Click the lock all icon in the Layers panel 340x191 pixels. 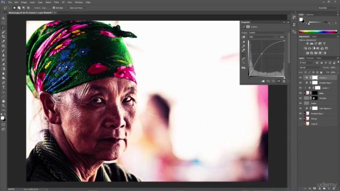pyautogui.click(x=321, y=72)
